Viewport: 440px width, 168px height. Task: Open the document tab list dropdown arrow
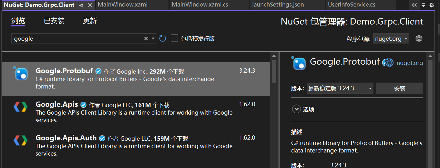click(x=423, y=5)
